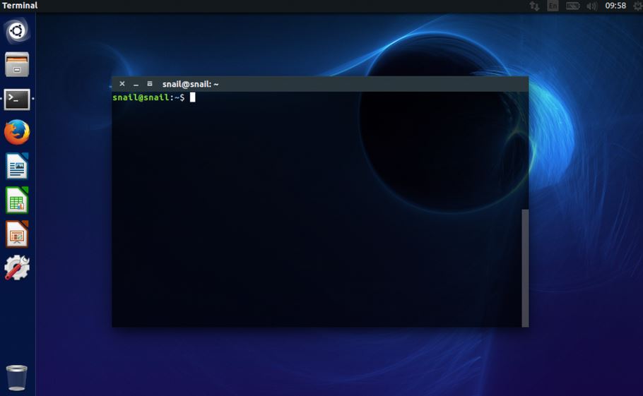The width and height of the screenshot is (643, 396).
Task: Start LibreOffice Impress presentation app
Action: [x=17, y=234]
